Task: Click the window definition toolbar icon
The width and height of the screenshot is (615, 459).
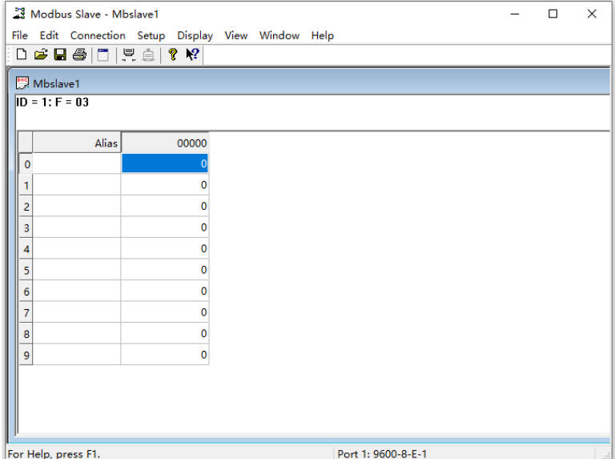Action: click(102, 54)
